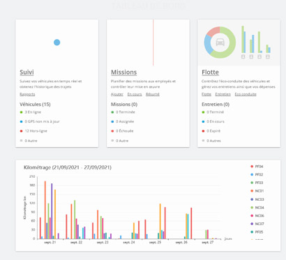Select '0 Assignée' under Missions
Viewport: 286px width, 260px height.
(x=123, y=121)
